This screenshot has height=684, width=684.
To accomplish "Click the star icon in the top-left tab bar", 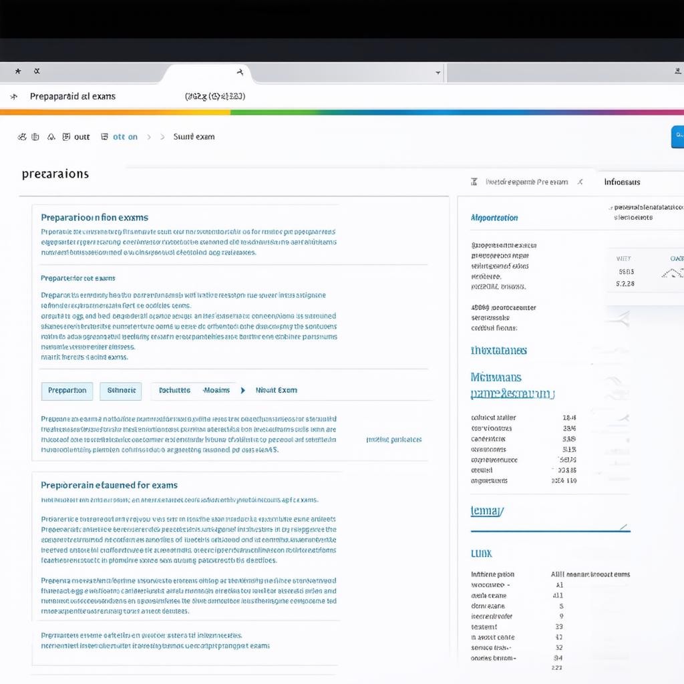I will [x=17, y=71].
